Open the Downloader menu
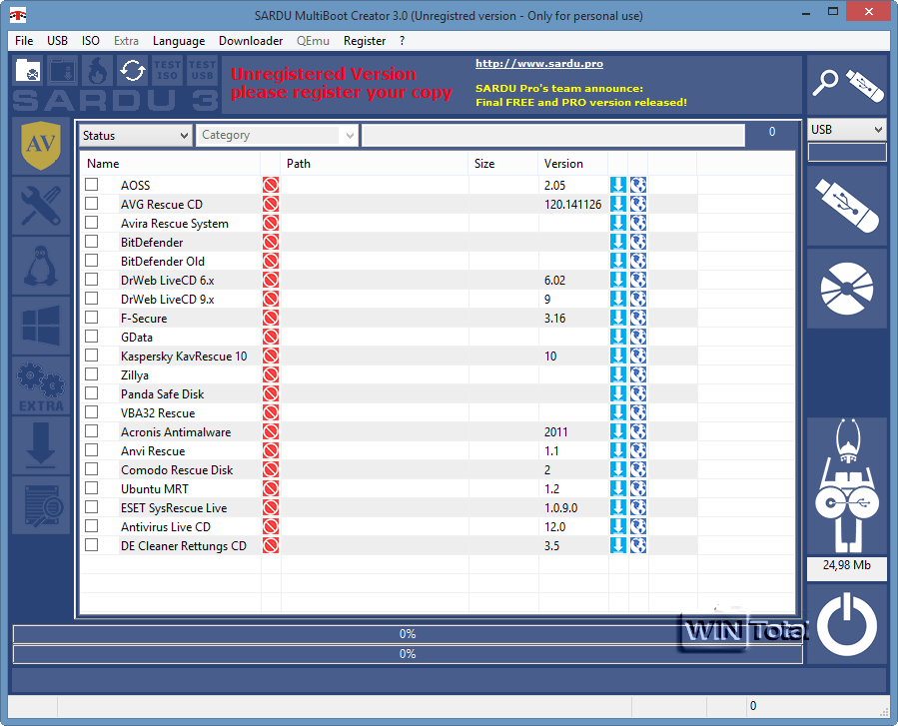This screenshot has height=726, width=898. pyautogui.click(x=251, y=41)
